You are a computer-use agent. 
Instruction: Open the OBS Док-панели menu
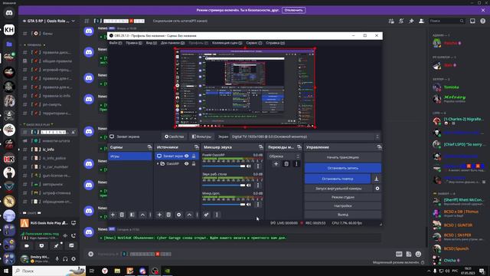coord(172,43)
